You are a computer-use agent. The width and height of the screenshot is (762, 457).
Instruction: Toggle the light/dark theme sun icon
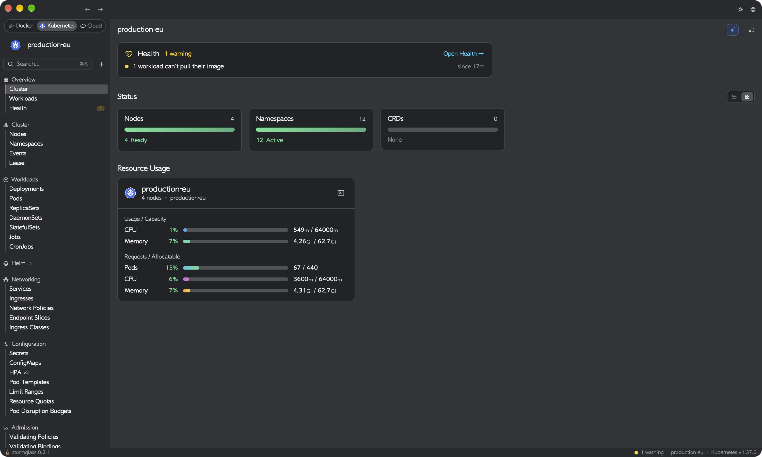pyautogui.click(x=740, y=10)
